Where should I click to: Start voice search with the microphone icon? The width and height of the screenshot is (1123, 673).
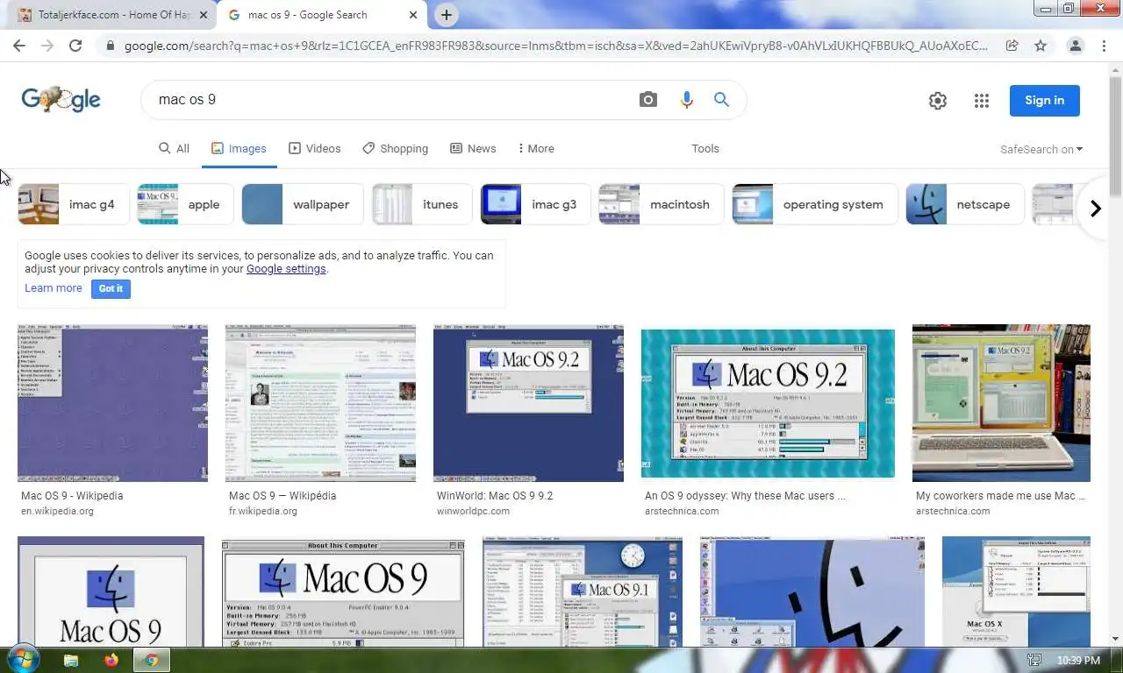tap(687, 100)
